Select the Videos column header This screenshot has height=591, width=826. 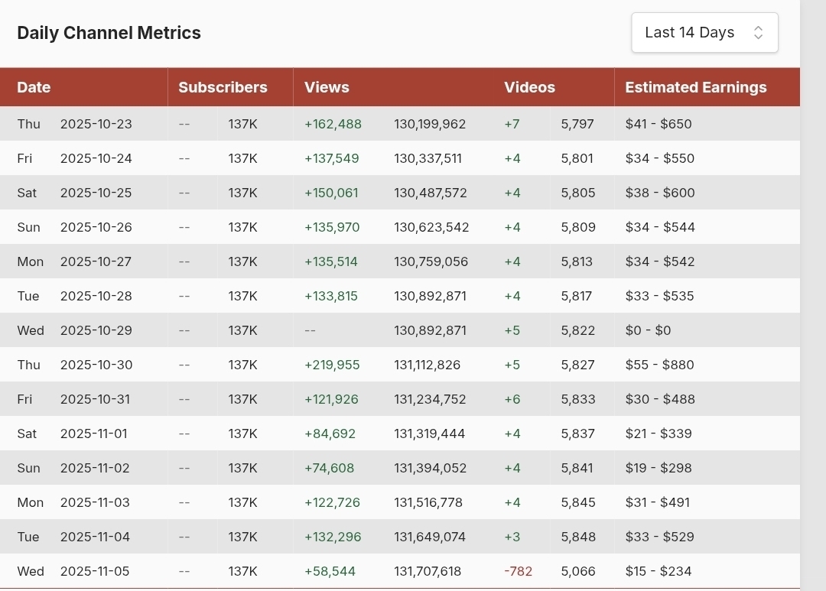click(529, 87)
